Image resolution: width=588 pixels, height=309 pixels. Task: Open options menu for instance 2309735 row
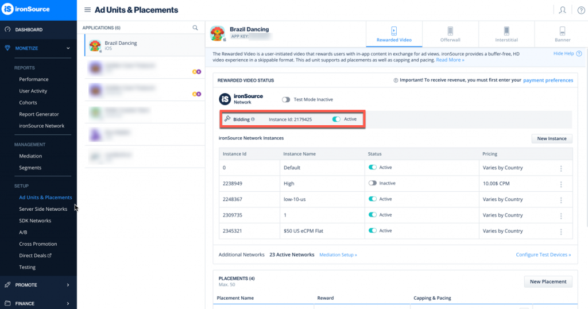pyautogui.click(x=561, y=215)
